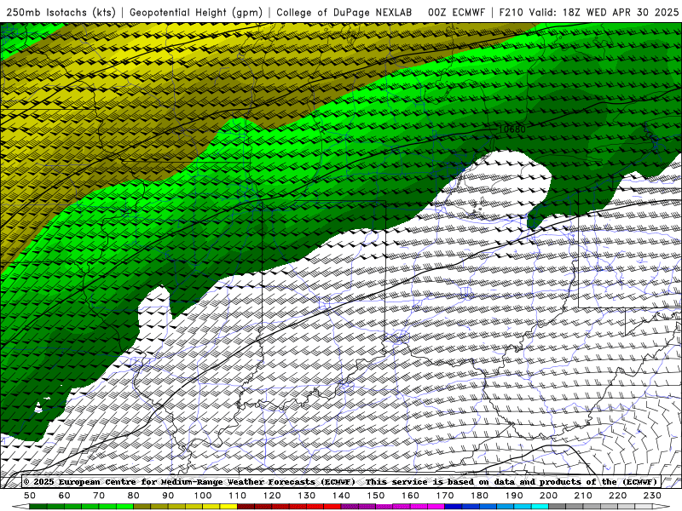Viewport: 682px width, 511px height.
Task: Click the 190 label on the color scale
Action: point(514,496)
